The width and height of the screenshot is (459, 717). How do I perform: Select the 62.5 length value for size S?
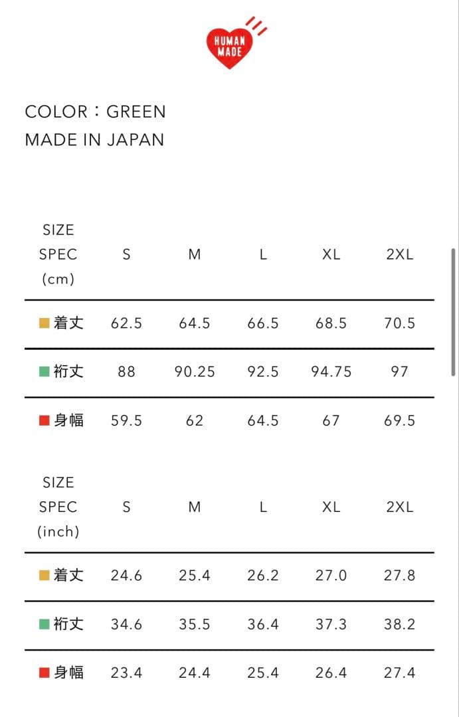coord(126,323)
